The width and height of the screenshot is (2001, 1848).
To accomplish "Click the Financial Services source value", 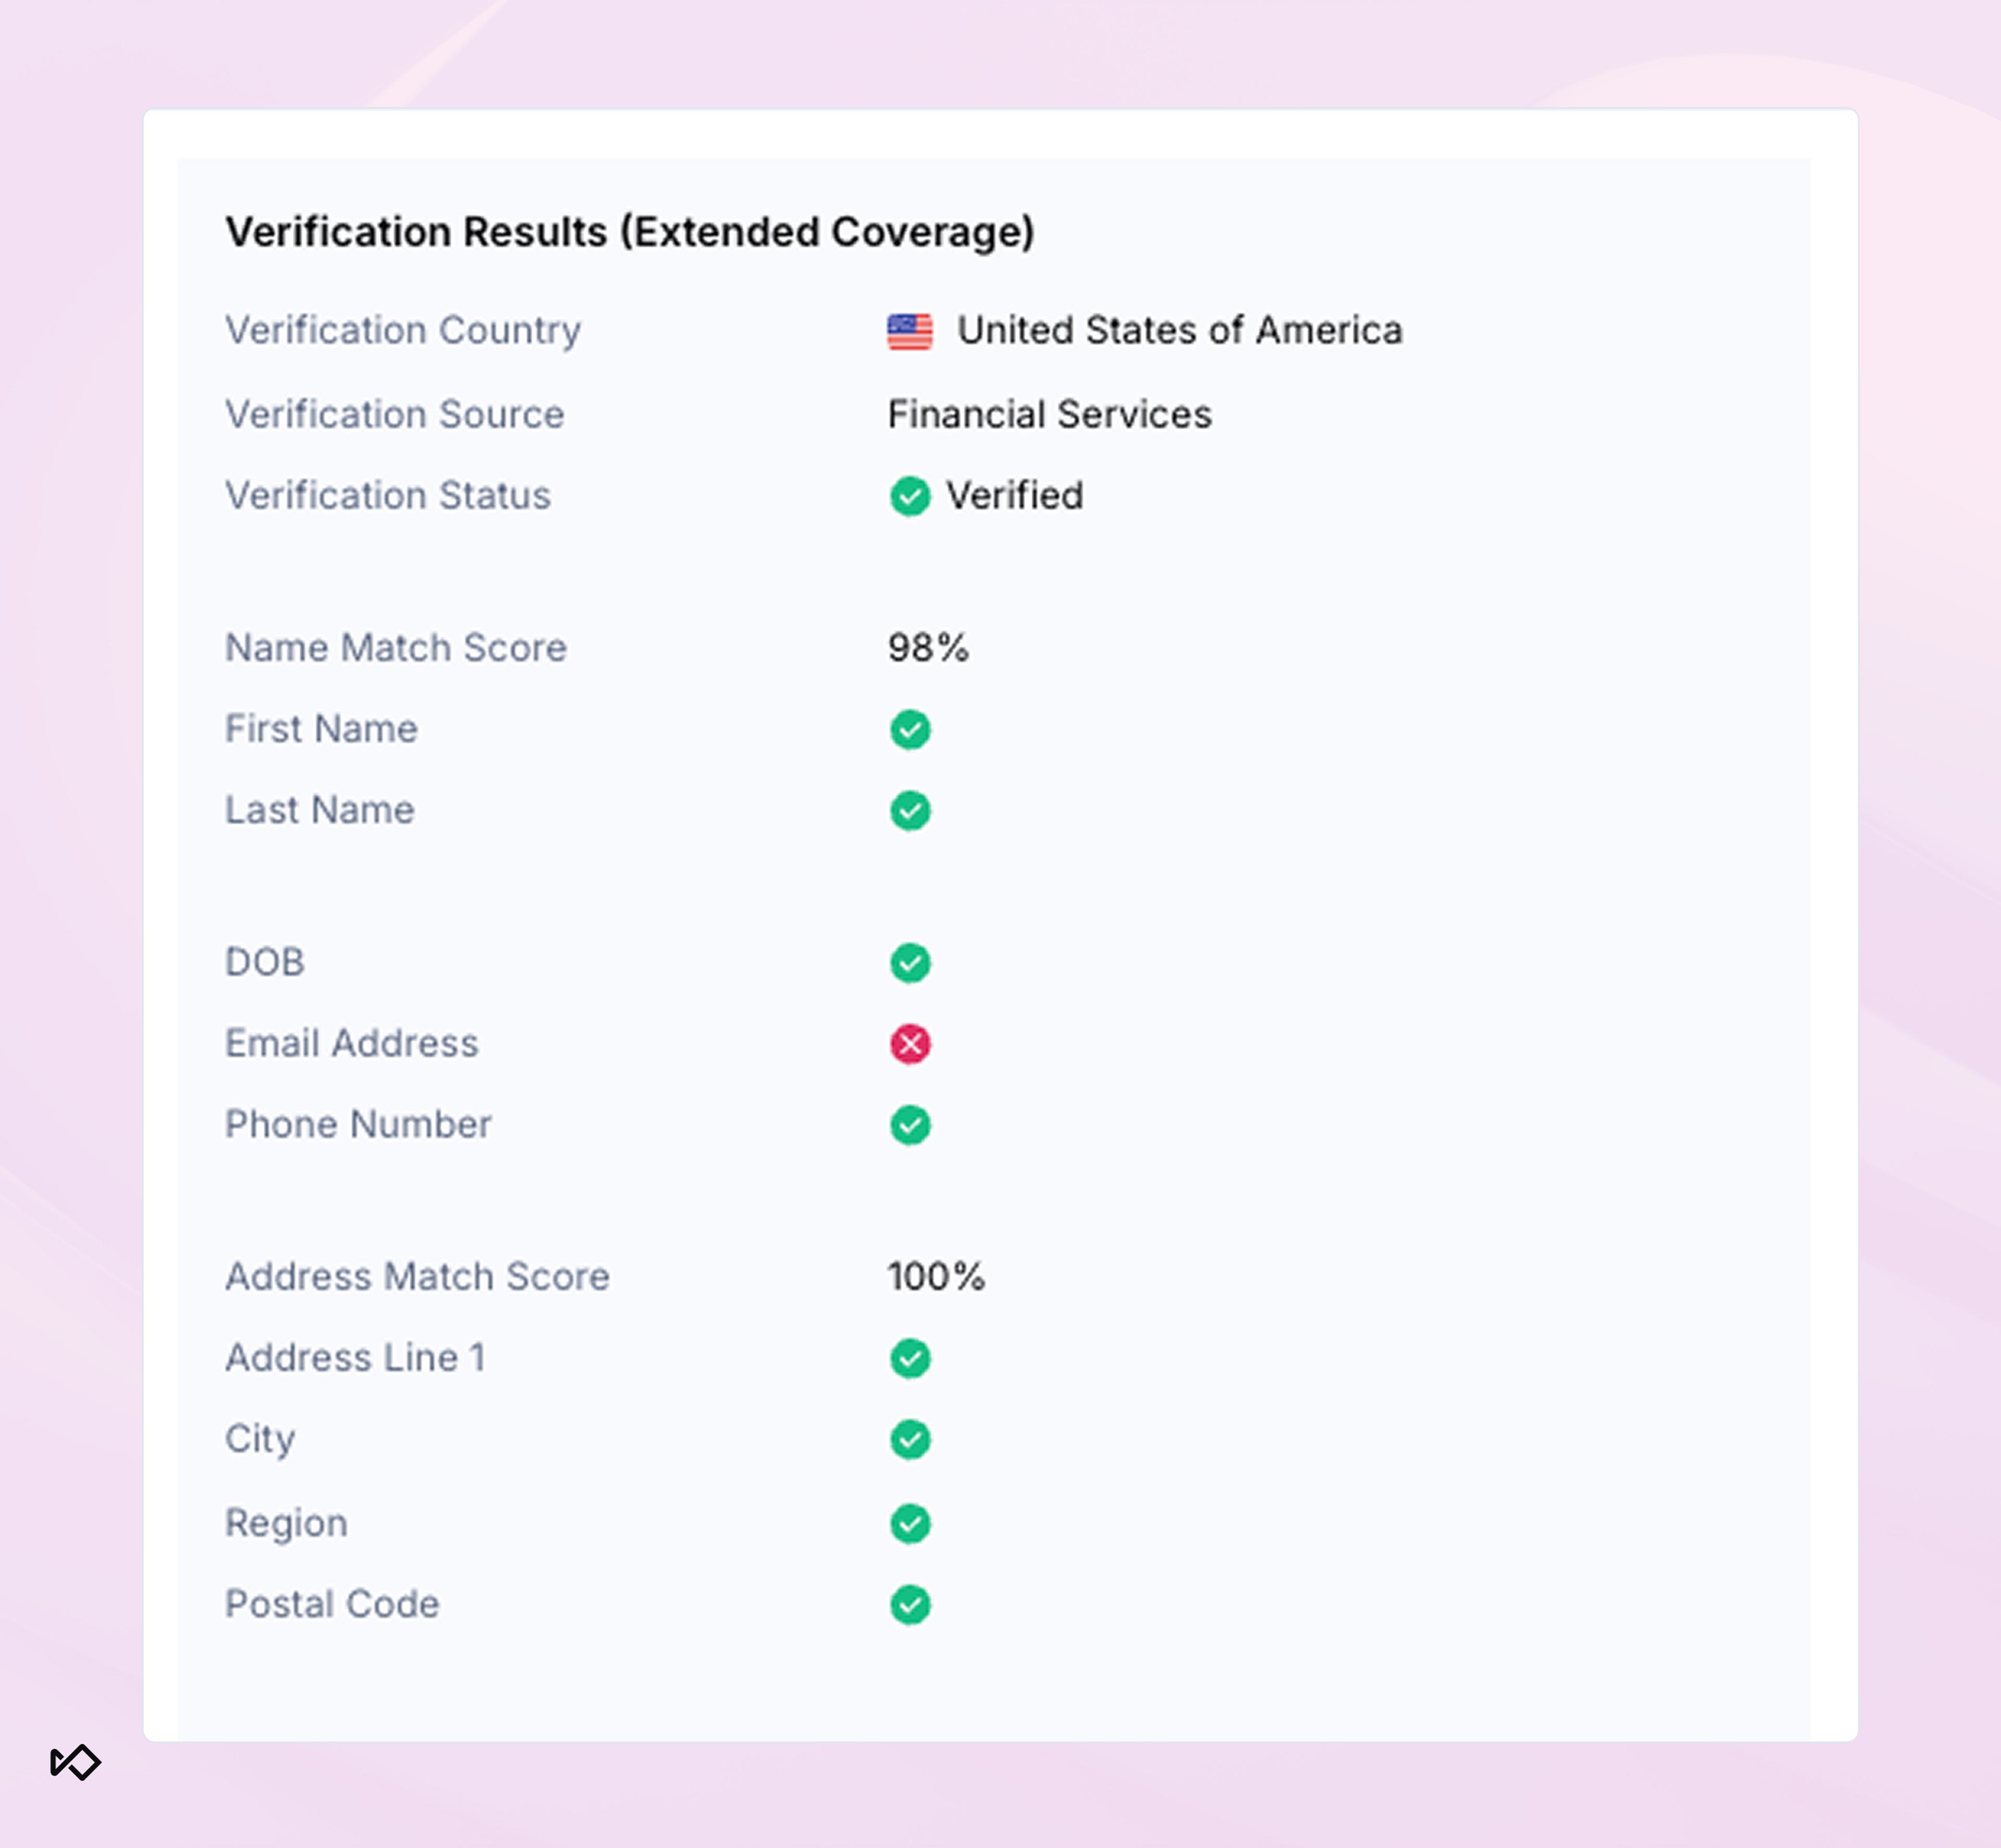I will click(x=1049, y=414).
